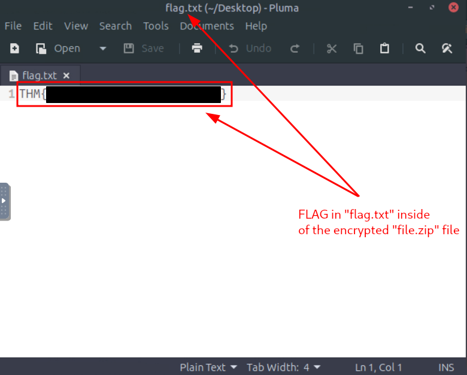This screenshot has height=375, width=467.
Task: Expand the Open recent files dropdown arrow
Action: click(x=102, y=49)
